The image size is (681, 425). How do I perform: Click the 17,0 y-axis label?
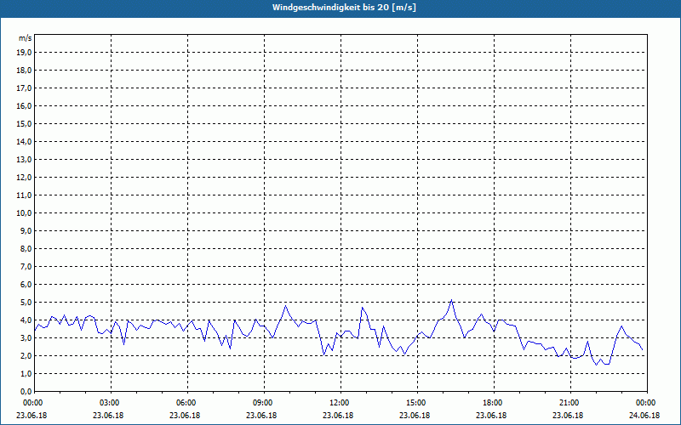click(25, 88)
